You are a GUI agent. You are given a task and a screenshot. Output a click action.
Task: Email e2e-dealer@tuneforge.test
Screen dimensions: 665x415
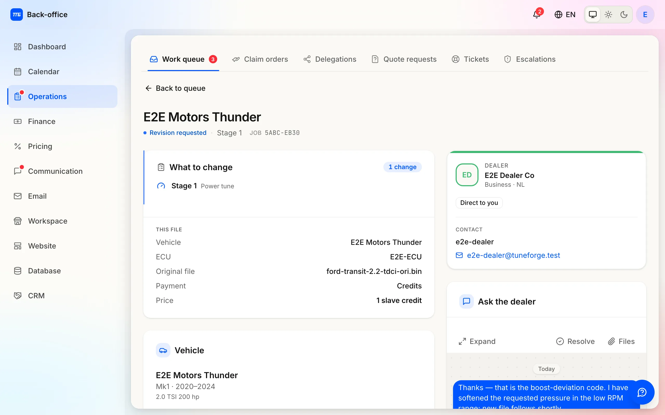[x=508, y=255]
